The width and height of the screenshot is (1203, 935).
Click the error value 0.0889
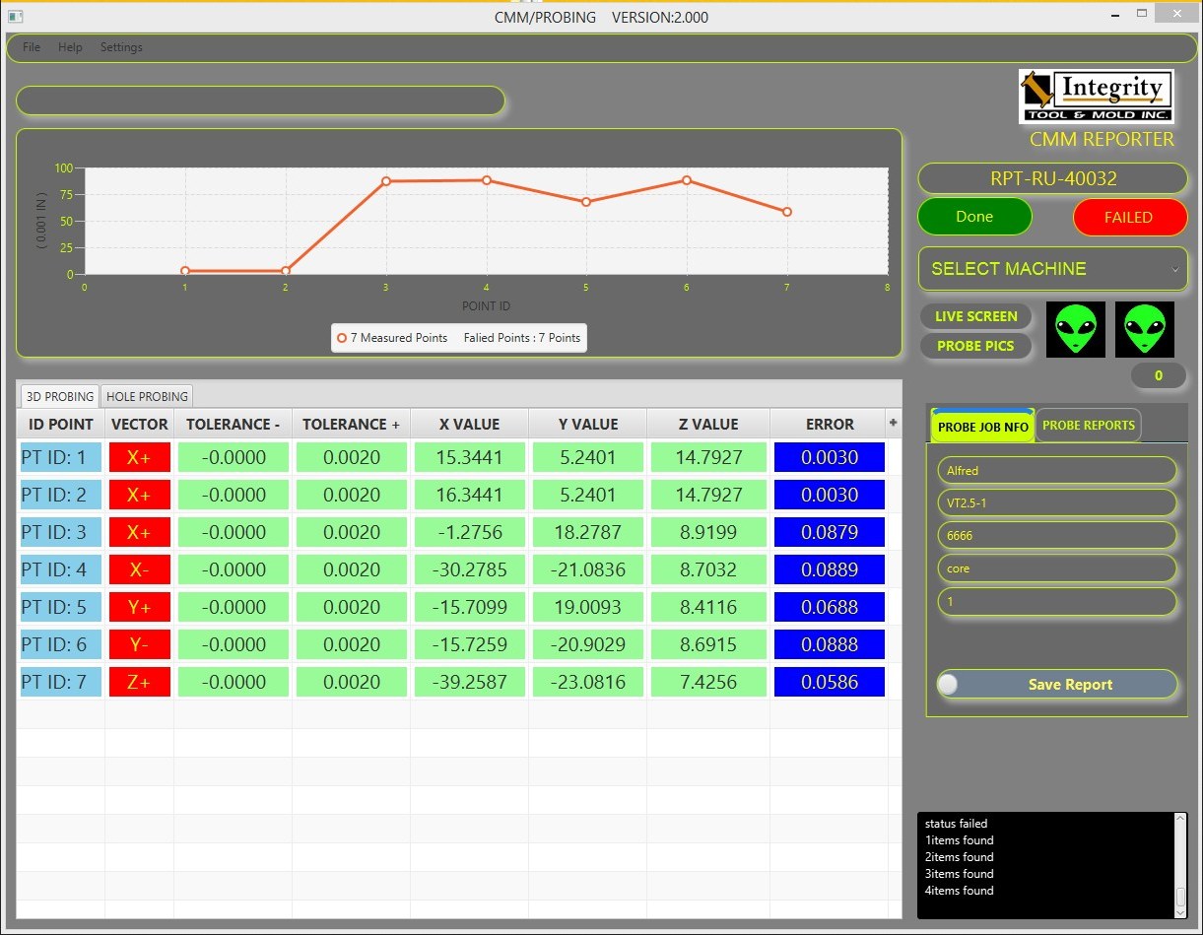(830, 569)
